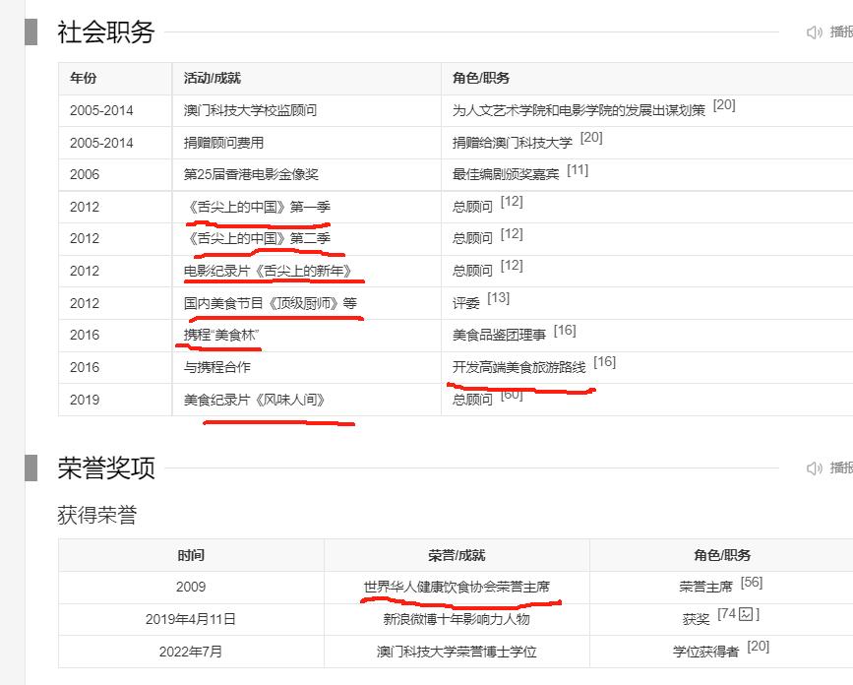Select the 获得荣誉 subheading

[97, 515]
